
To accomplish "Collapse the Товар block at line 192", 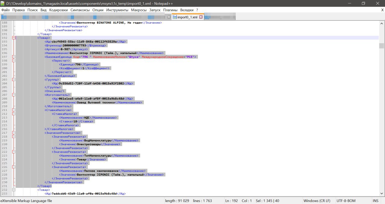I will pos(14,38).
